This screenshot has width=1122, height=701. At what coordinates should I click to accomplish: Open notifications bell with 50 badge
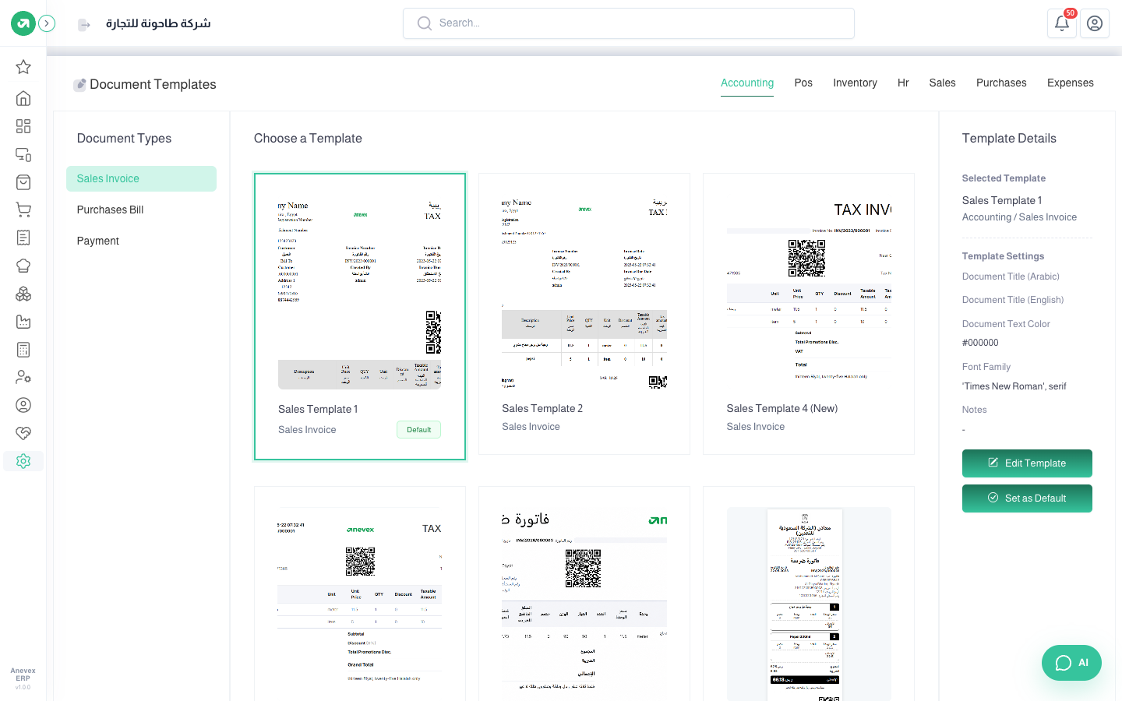coord(1062,23)
